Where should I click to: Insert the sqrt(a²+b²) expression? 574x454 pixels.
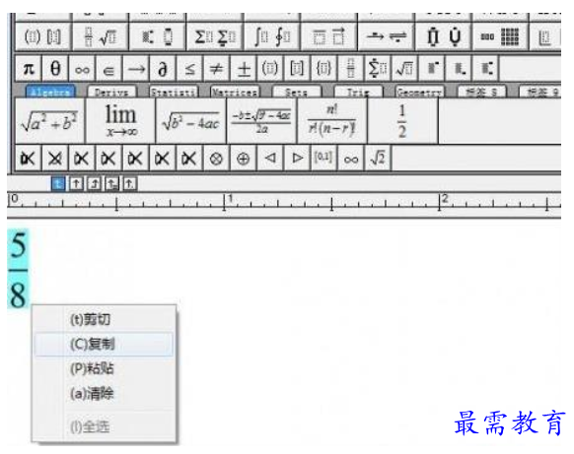click(49, 120)
